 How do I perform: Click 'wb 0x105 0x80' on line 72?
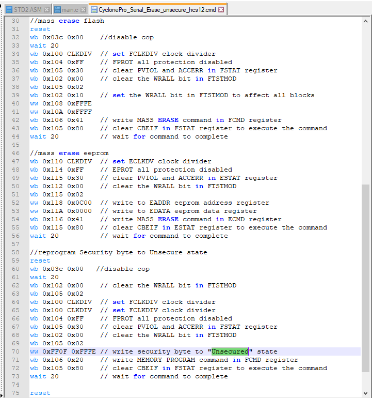[57, 369]
